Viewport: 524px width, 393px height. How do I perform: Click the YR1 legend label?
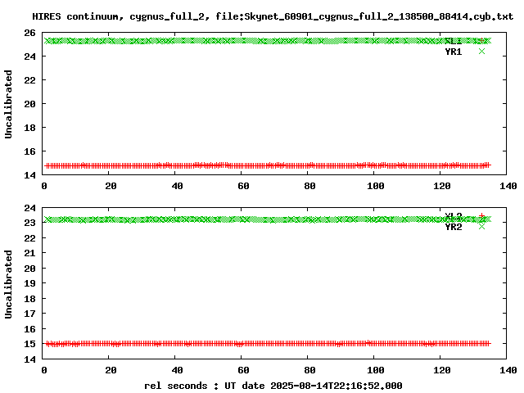[453, 52]
